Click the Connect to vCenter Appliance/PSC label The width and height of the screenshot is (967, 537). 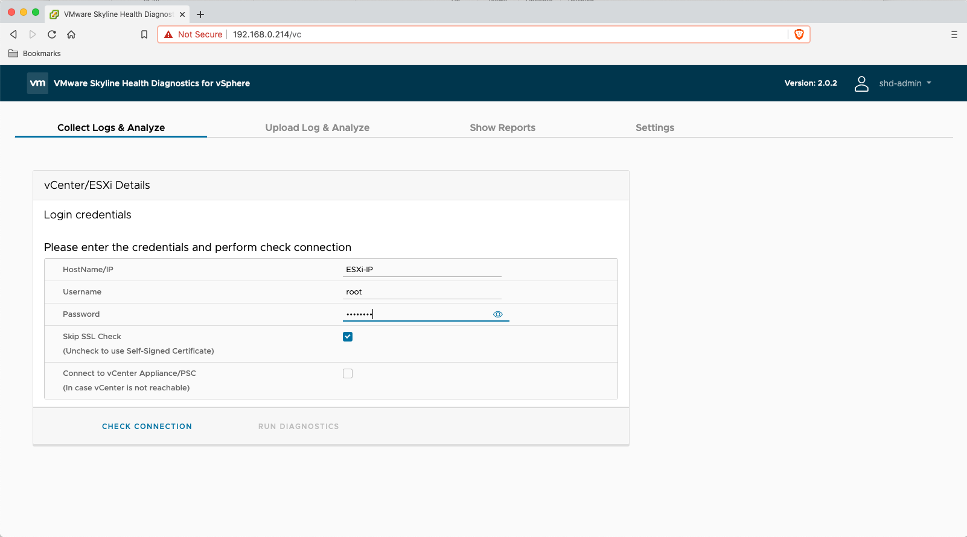point(129,373)
